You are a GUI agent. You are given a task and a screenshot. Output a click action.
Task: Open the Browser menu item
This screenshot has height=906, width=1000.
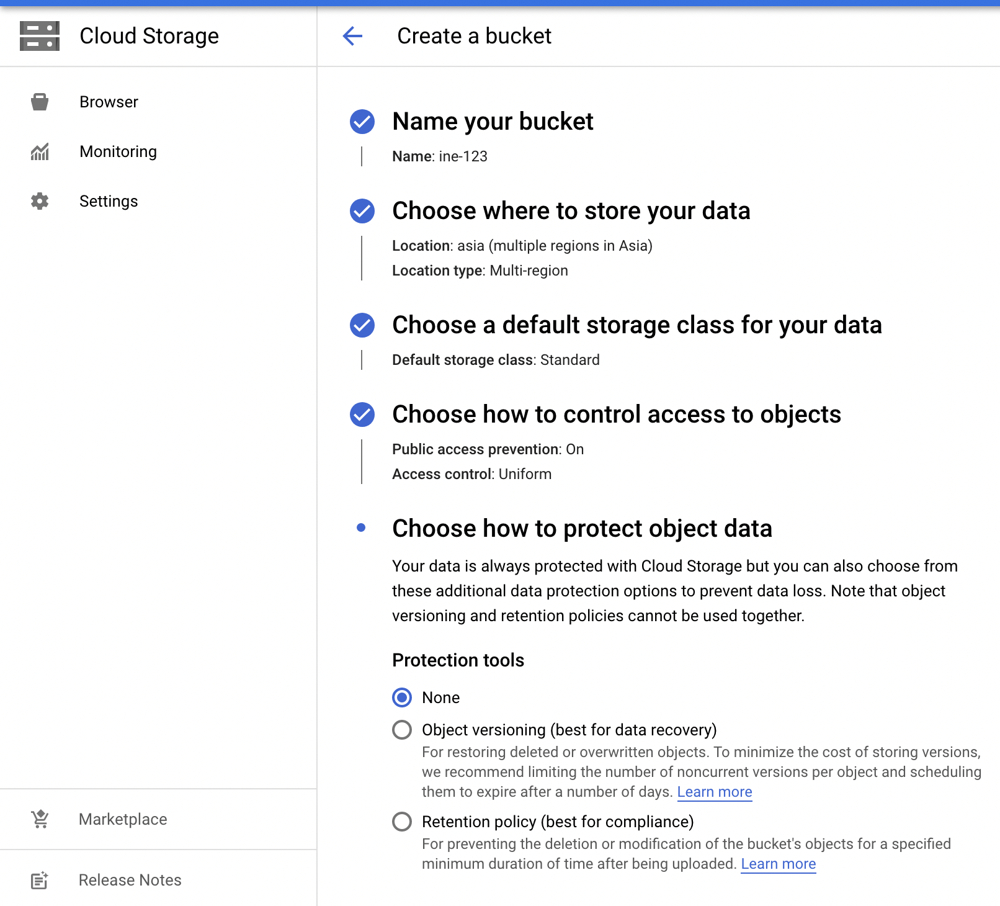109,102
